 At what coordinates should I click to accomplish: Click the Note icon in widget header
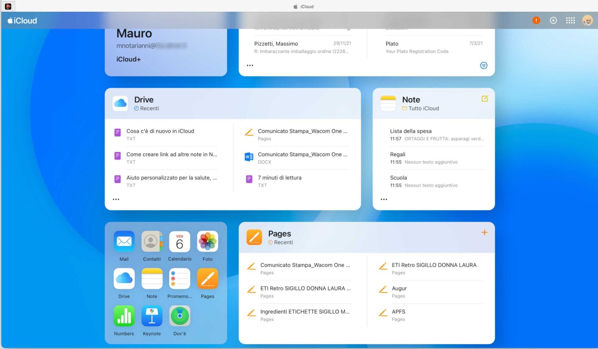[x=388, y=103]
